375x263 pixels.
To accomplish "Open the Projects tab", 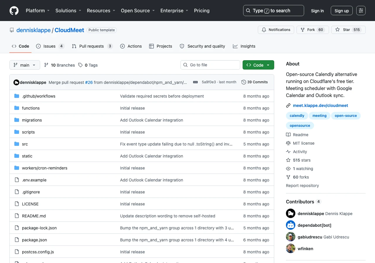I will pos(161,46).
